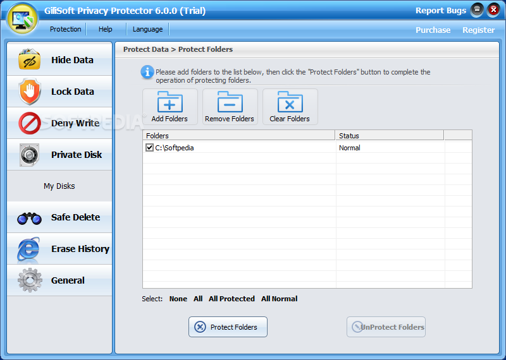This screenshot has height=360, width=506.
Task: Switch to the Deny Write label
Action: 75,123
